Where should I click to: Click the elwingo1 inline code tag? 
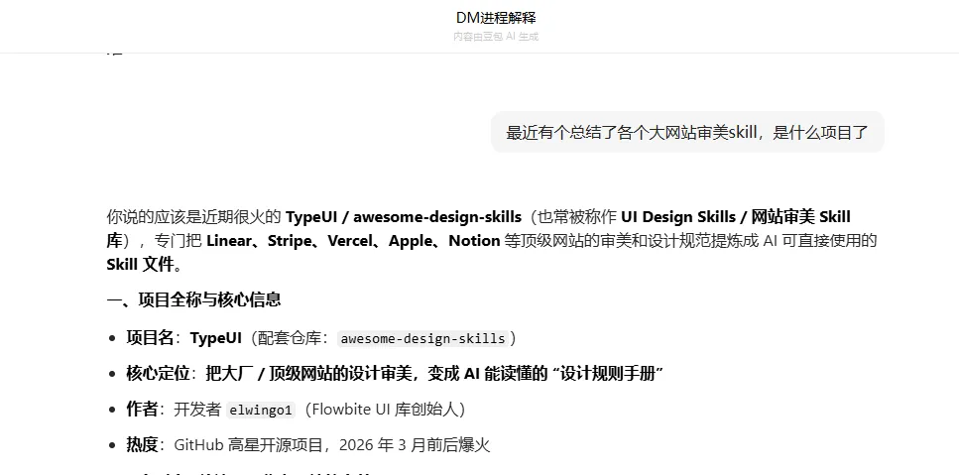(261, 411)
